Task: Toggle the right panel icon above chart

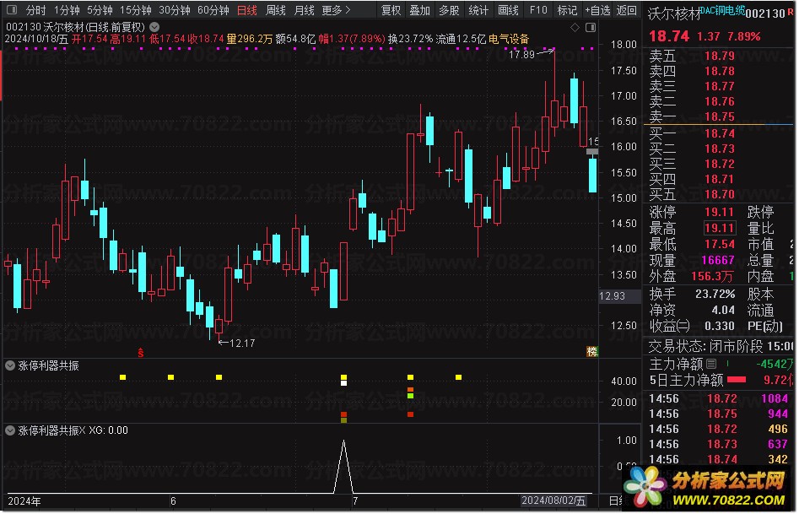Action: point(591,28)
